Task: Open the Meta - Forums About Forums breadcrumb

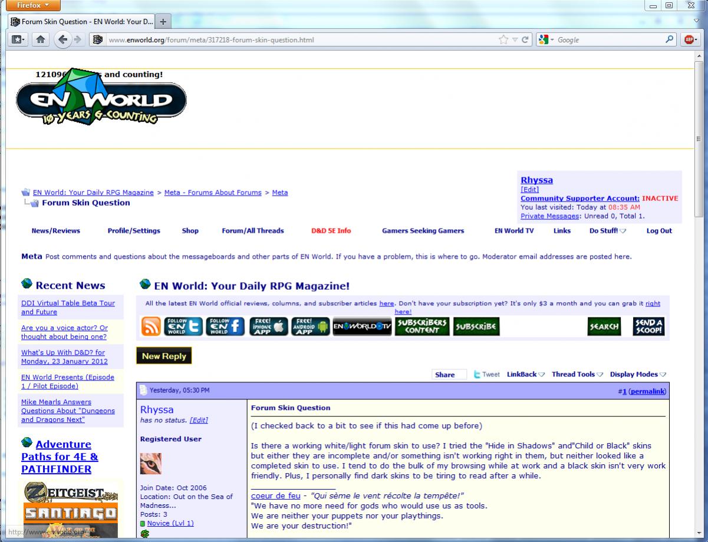Action: tap(213, 193)
